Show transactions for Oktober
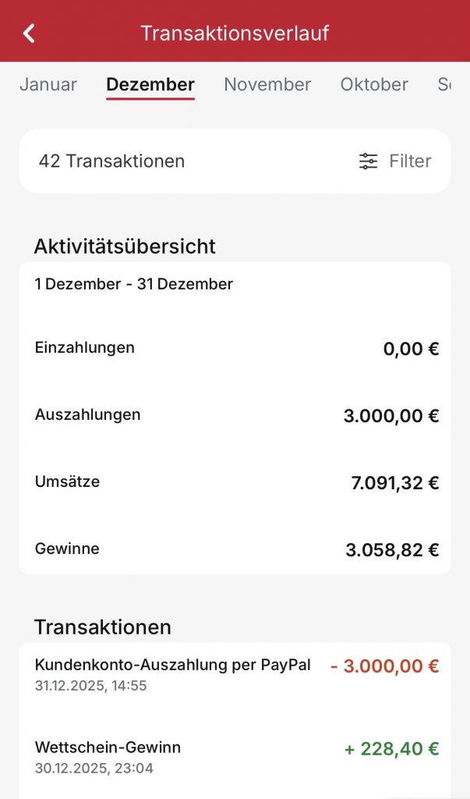470x799 pixels. 374,84
